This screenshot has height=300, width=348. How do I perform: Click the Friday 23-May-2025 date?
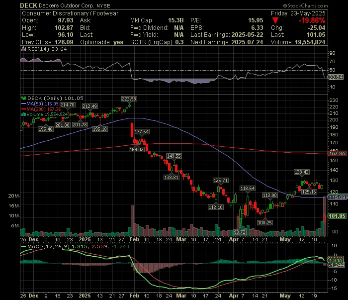tap(298, 13)
